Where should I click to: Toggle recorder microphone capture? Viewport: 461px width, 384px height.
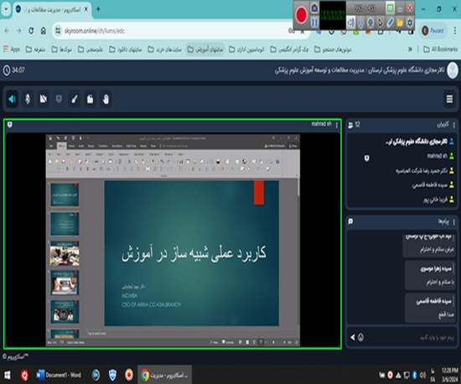[x=360, y=23]
